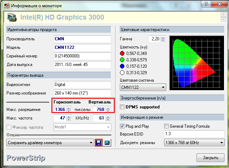
Task: Click the Intel(R) HD Graphics 3000 title
Action: (62, 17)
